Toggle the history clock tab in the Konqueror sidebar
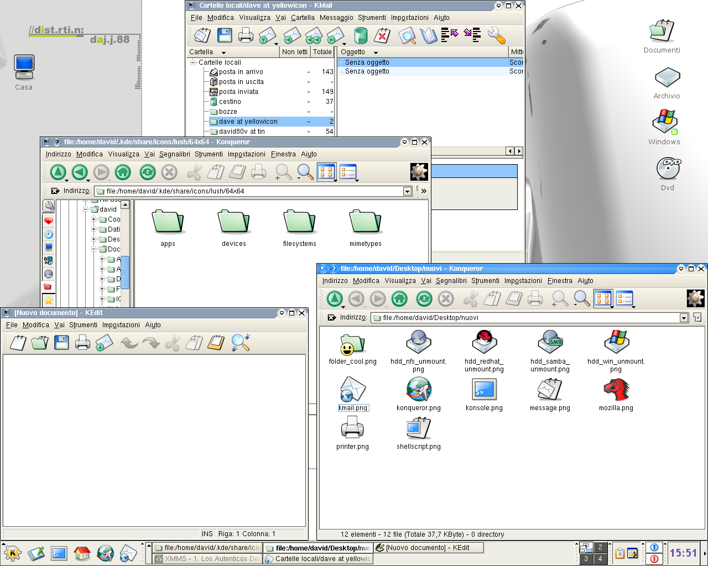Screen dimensions: 708x566 [49, 234]
